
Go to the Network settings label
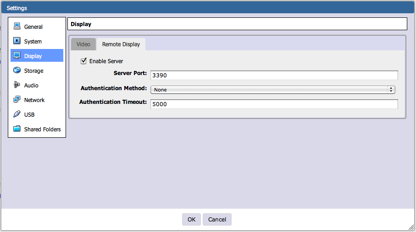tap(34, 100)
